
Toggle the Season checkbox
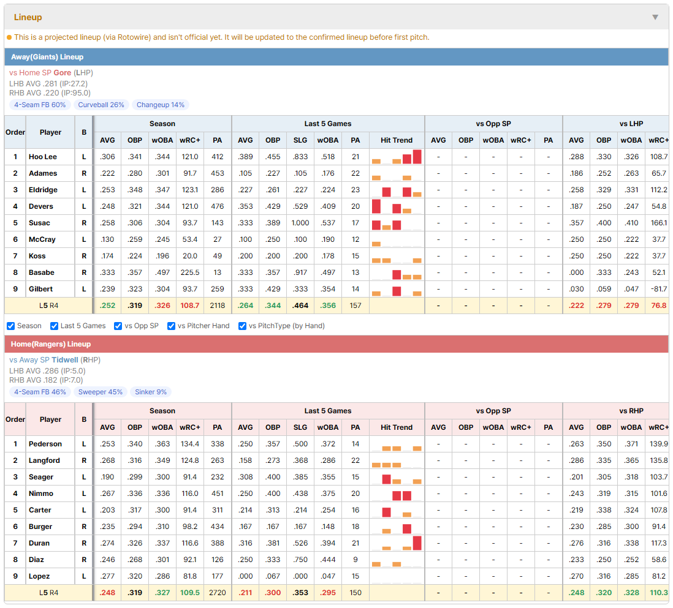11,326
